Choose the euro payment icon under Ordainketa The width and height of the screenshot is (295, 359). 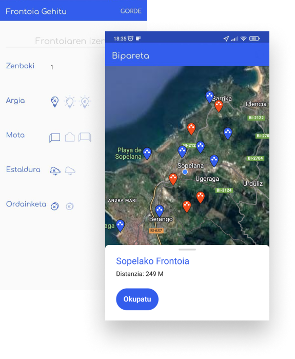pos(70,206)
